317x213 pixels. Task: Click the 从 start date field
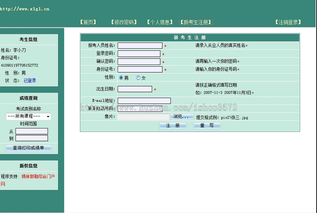(32, 131)
